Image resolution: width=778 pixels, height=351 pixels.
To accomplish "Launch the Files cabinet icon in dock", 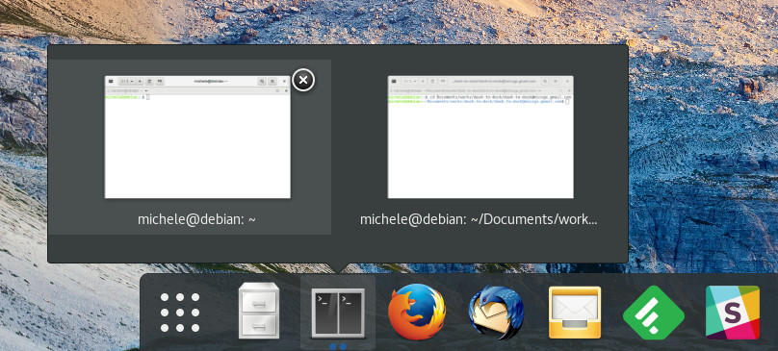I will pos(258,311).
